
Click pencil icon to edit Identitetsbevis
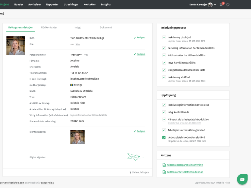[x=135, y=131]
